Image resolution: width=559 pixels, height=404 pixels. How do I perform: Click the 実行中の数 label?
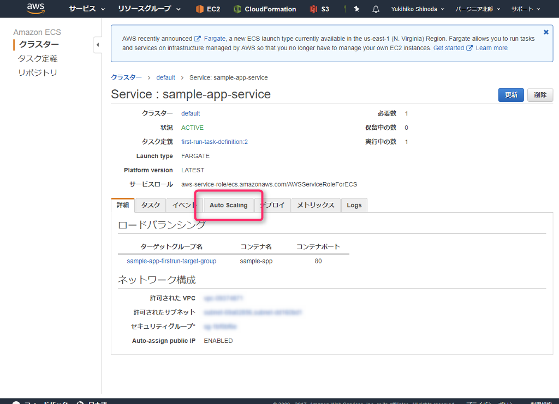click(x=380, y=142)
